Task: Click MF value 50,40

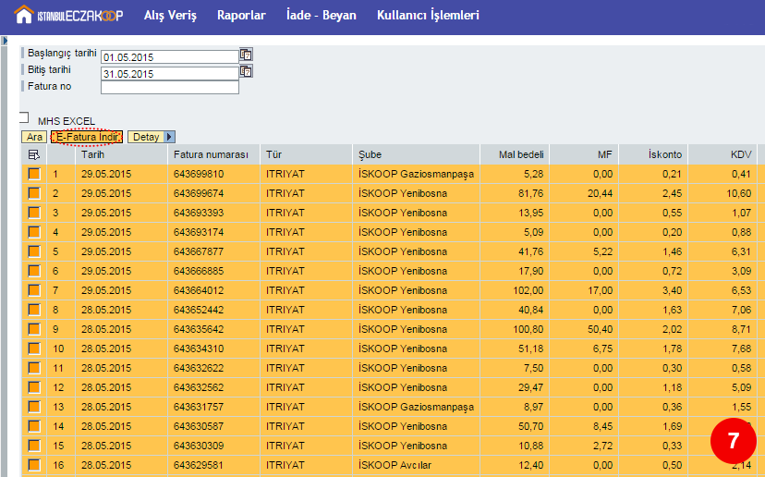Action: click(601, 329)
